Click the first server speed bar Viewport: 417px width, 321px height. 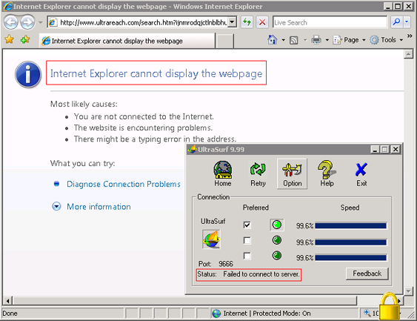351,225
